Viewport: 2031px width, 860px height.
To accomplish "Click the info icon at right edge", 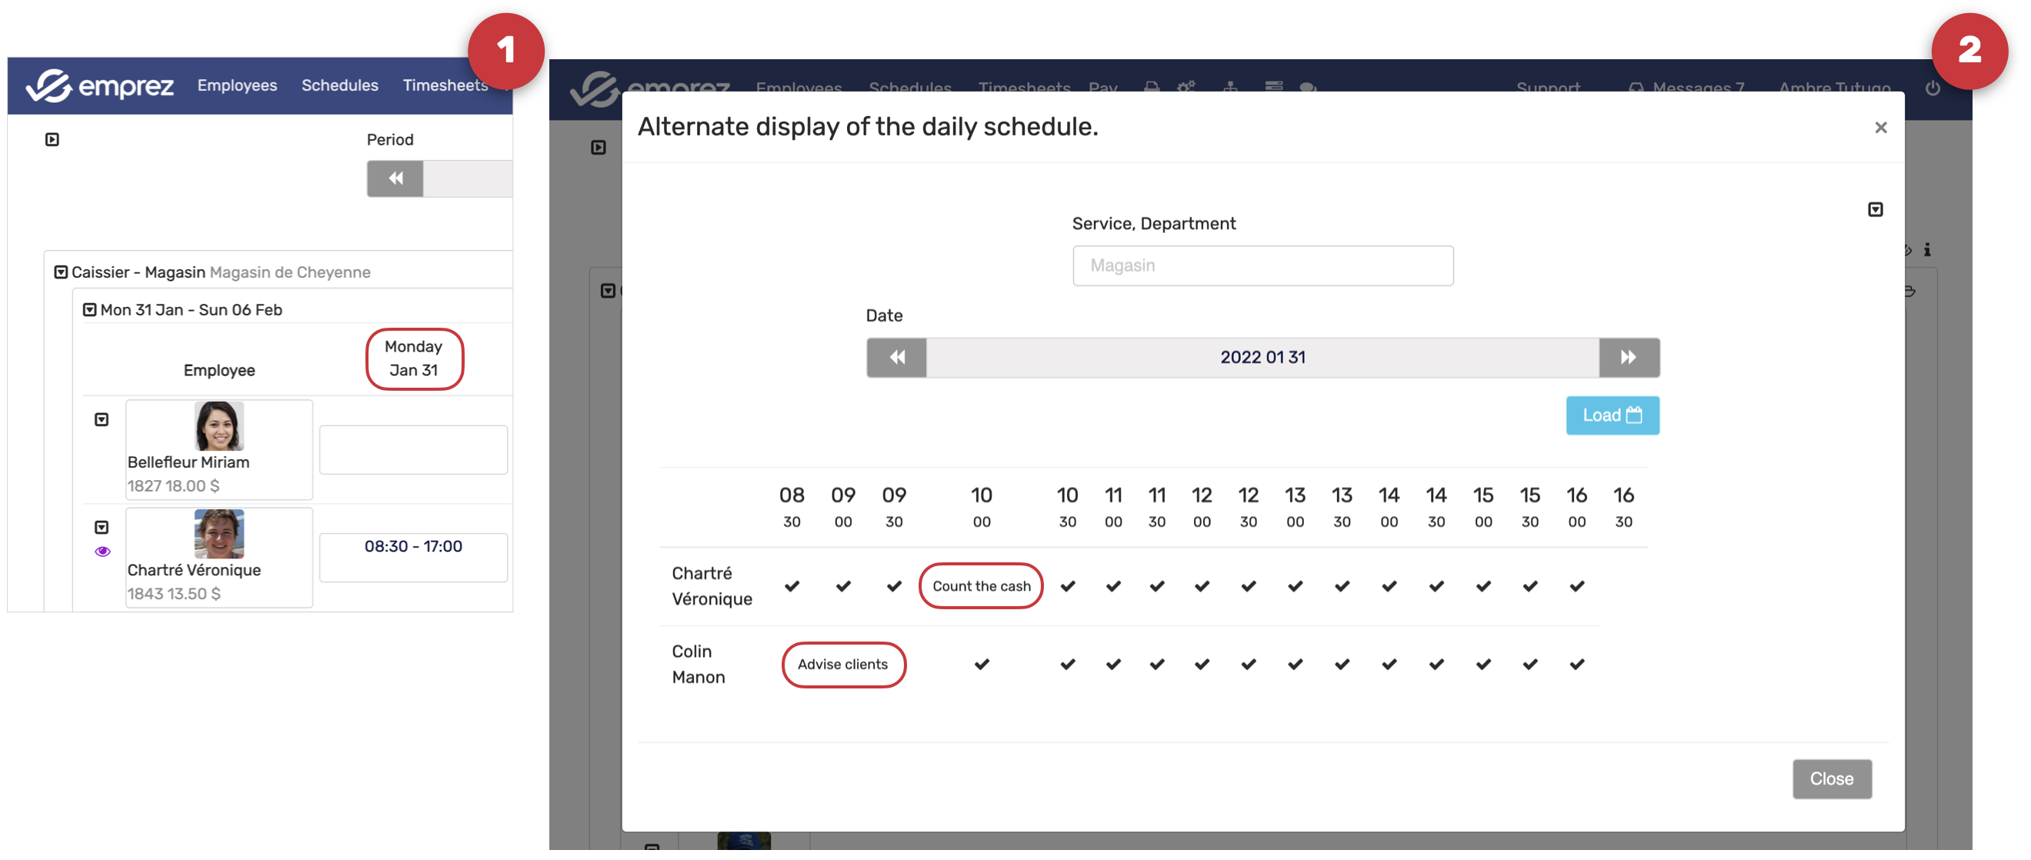I will (1926, 250).
